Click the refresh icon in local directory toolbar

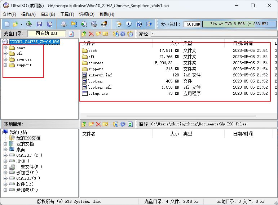(x=130, y=124)
